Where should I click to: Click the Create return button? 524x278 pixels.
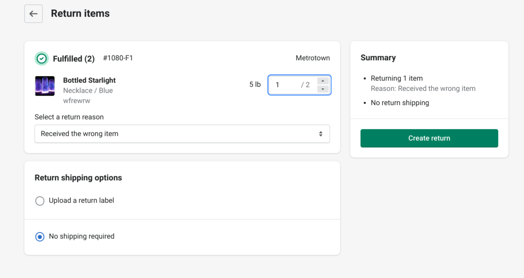pos(429,138)
